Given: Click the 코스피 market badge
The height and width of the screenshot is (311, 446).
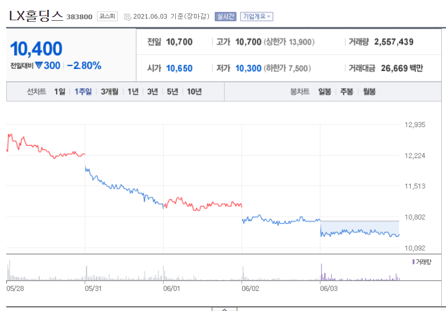Looking at the screenshot, I should pyautogui.click(x=107, y=16).
